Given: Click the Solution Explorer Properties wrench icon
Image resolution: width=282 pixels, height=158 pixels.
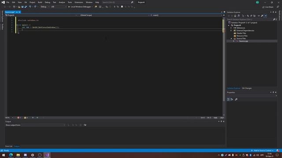Looking at the screenshot, I should point(262,16).
